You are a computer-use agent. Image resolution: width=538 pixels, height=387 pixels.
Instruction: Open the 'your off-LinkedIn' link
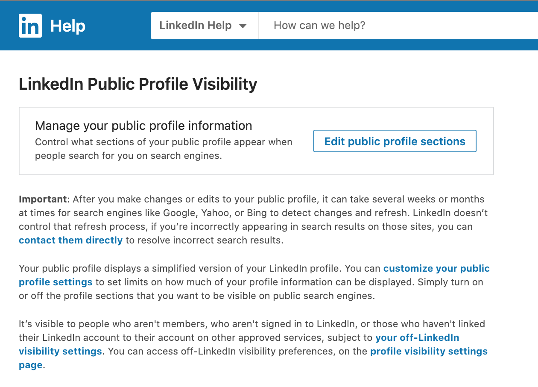417,337
